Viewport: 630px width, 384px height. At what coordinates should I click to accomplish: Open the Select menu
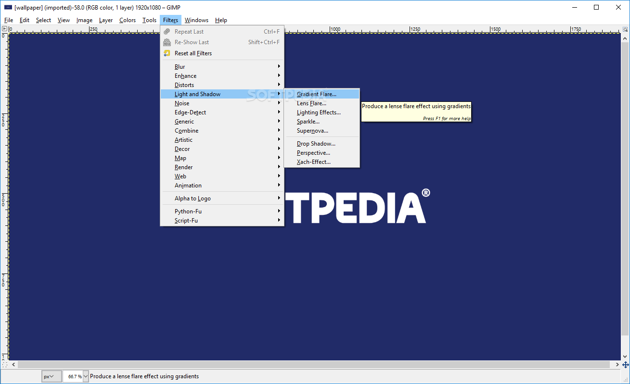click(x=43, y=20)
